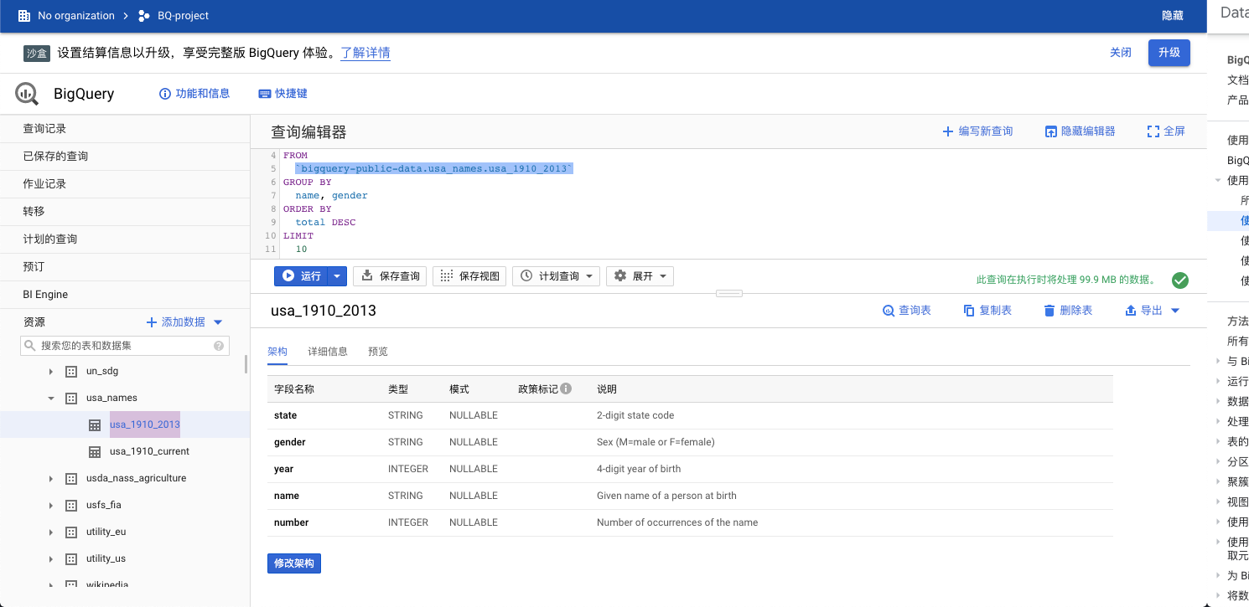This screenshot has width=1249, height=607.
Task: Click 'Given name of a person at birth'
Action: coord(666,496)
